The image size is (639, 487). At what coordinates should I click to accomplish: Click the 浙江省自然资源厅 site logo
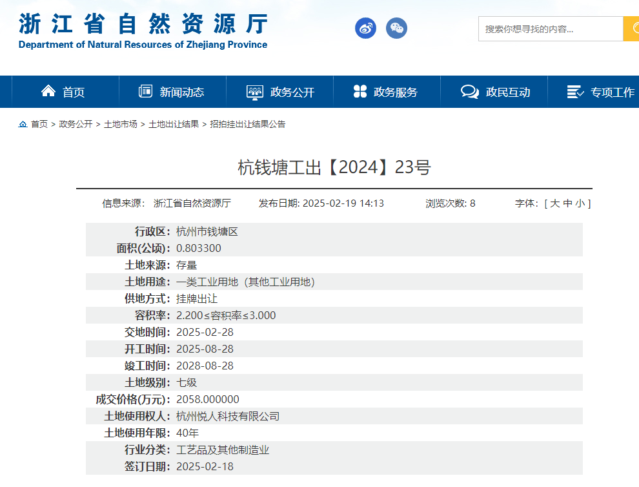[143, 31]
